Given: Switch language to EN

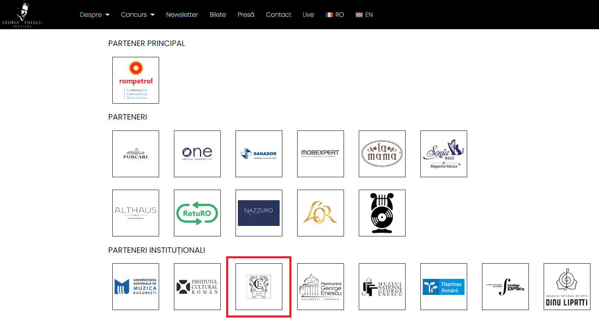Looking at the screenshot, I should pos(364,15).
